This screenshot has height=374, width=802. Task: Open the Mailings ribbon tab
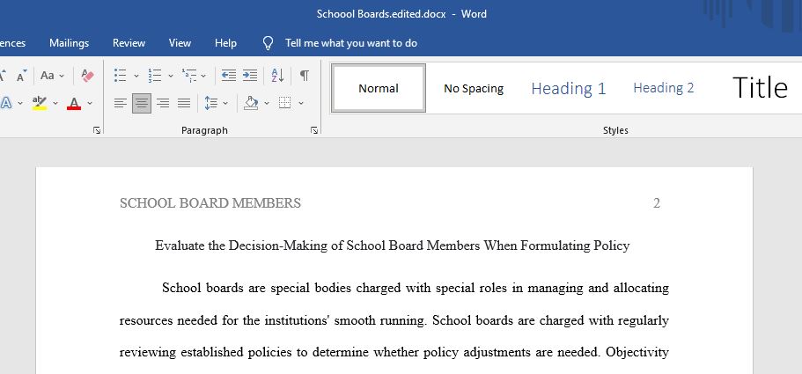point(69,43)
